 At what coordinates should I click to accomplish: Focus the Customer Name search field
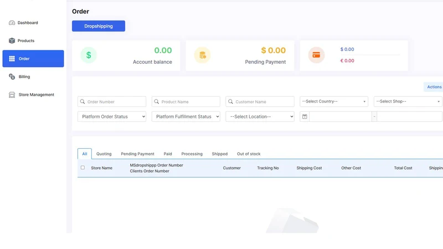pyautogui.click(x=260, y=102)
